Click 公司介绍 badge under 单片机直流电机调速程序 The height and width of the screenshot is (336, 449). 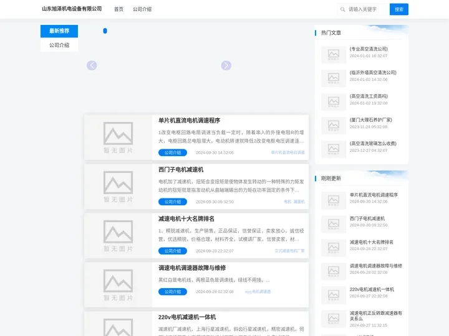(x=173, y=152)
